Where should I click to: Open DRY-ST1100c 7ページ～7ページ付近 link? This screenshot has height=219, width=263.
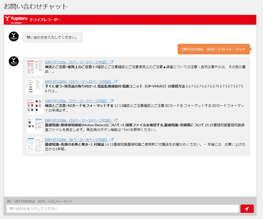(x=77, y=101)
